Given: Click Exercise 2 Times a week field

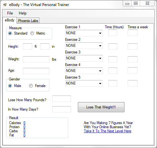Looking at the screenshot, I should [x=133, y=47].
